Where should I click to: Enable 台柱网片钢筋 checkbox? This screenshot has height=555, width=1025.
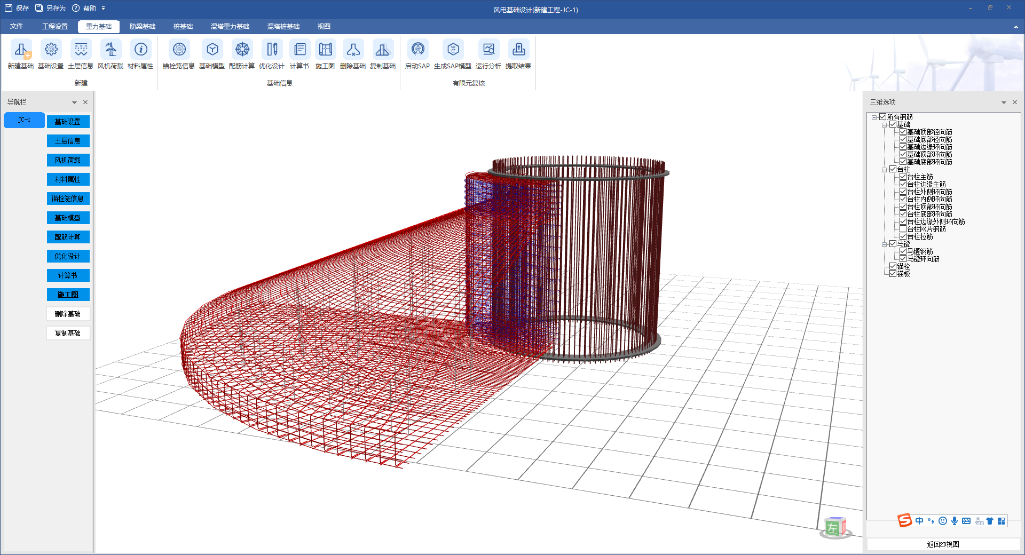(903, 229)
